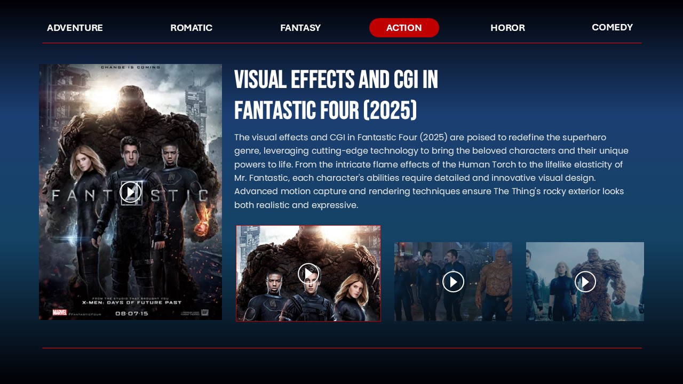Click the active ACTION tab
The height and width of the screenshot is (384, 683).
[404, 28]
